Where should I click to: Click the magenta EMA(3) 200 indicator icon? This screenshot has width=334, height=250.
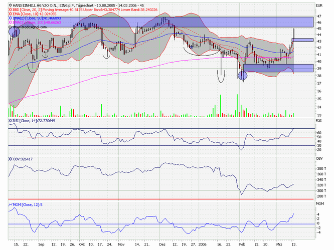11,23
